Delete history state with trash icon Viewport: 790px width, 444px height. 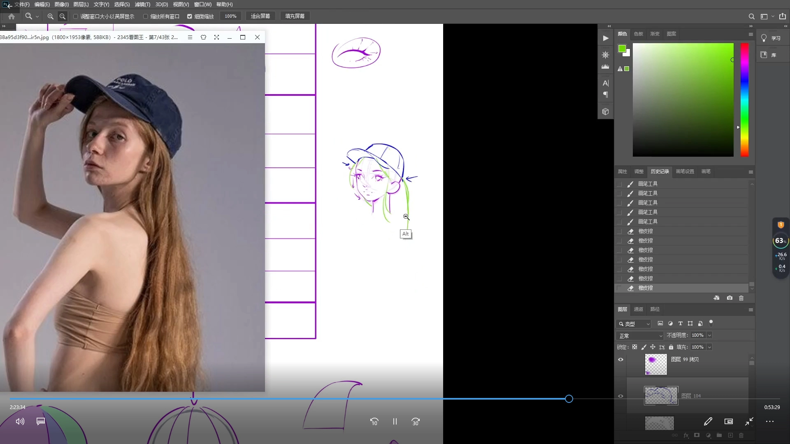click(741, 298)
